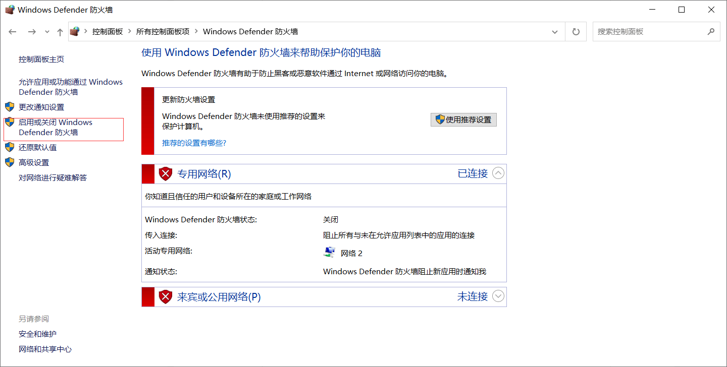The image size is (727, 367).
Task: Click the title bar firewall icon
Action: click(10, 9)
